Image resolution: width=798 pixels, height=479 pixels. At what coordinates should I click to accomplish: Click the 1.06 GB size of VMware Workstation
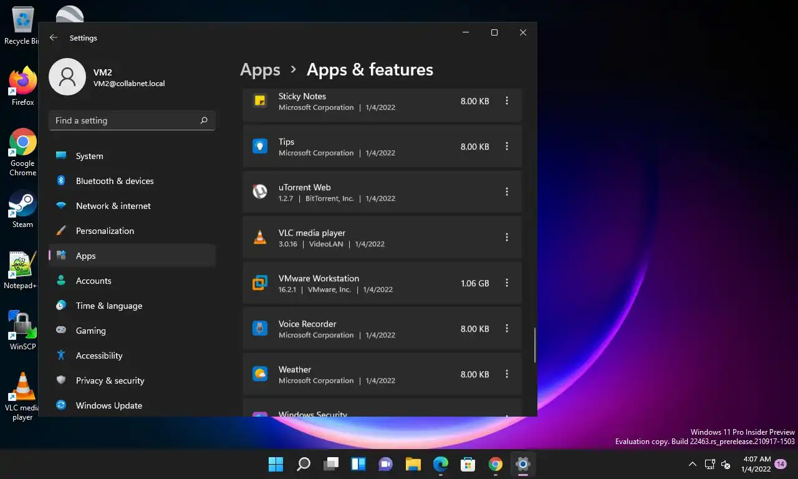point(475,283)
